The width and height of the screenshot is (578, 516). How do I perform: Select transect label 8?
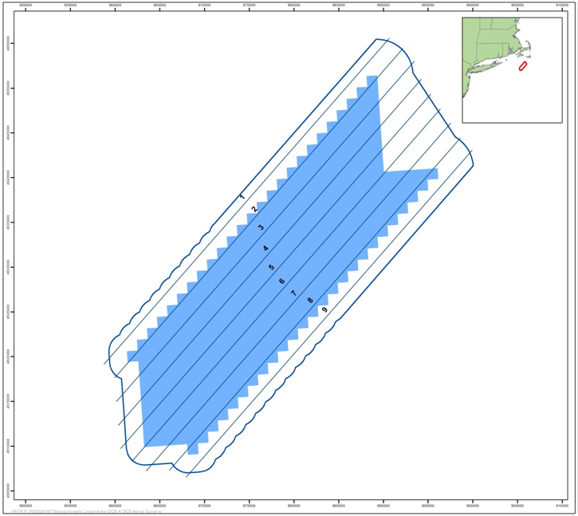(310, 301)
